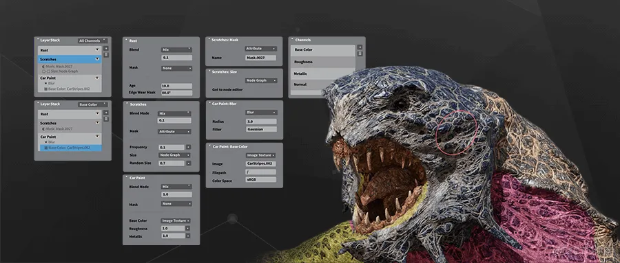Image resolution: width=620 pixels, height=263 pixels.
Task: Click CarStripes.002 Image field
Action: (x=260, y=163)
